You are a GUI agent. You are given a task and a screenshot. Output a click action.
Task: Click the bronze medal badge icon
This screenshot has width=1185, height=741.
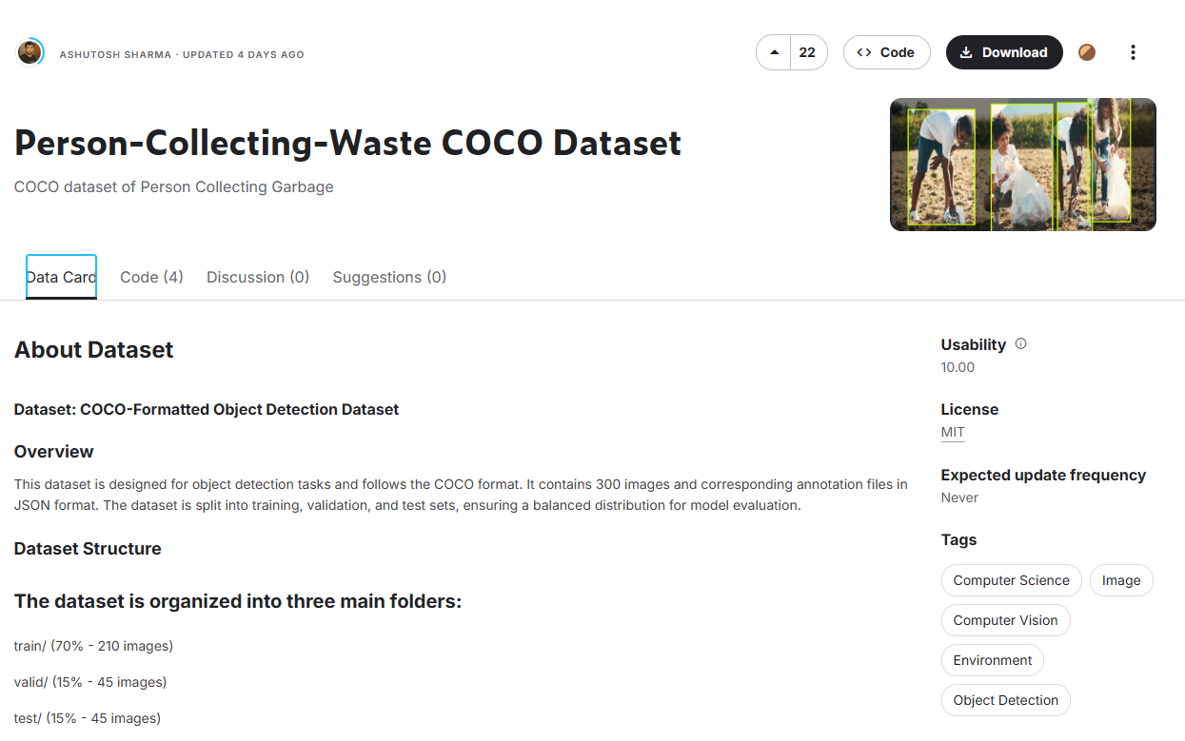[x=1087, y=52]
